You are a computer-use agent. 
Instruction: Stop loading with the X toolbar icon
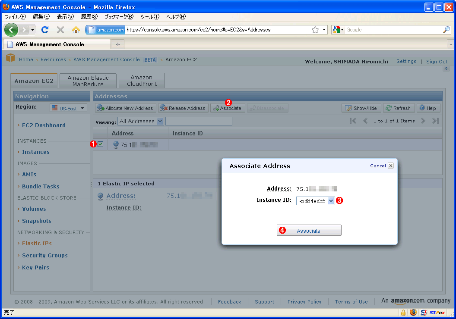click(x=60, y=30)
